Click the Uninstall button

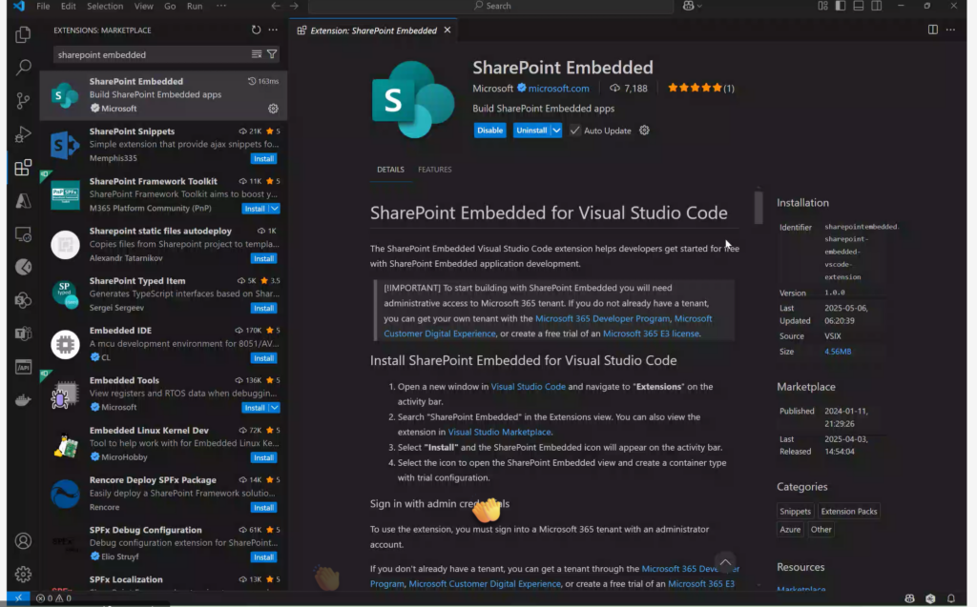click(x=531, y=131)
